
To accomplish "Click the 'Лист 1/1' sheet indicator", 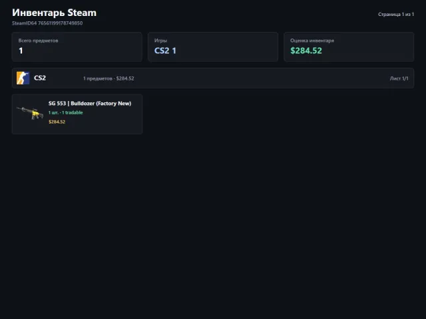I will click(399, 78).
